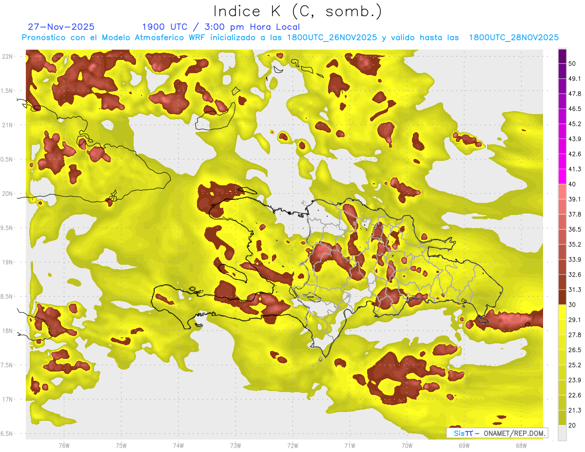Click the legend value "36.5"
The height and width of the screenshot is (452, 585).
tap(575, 229)
